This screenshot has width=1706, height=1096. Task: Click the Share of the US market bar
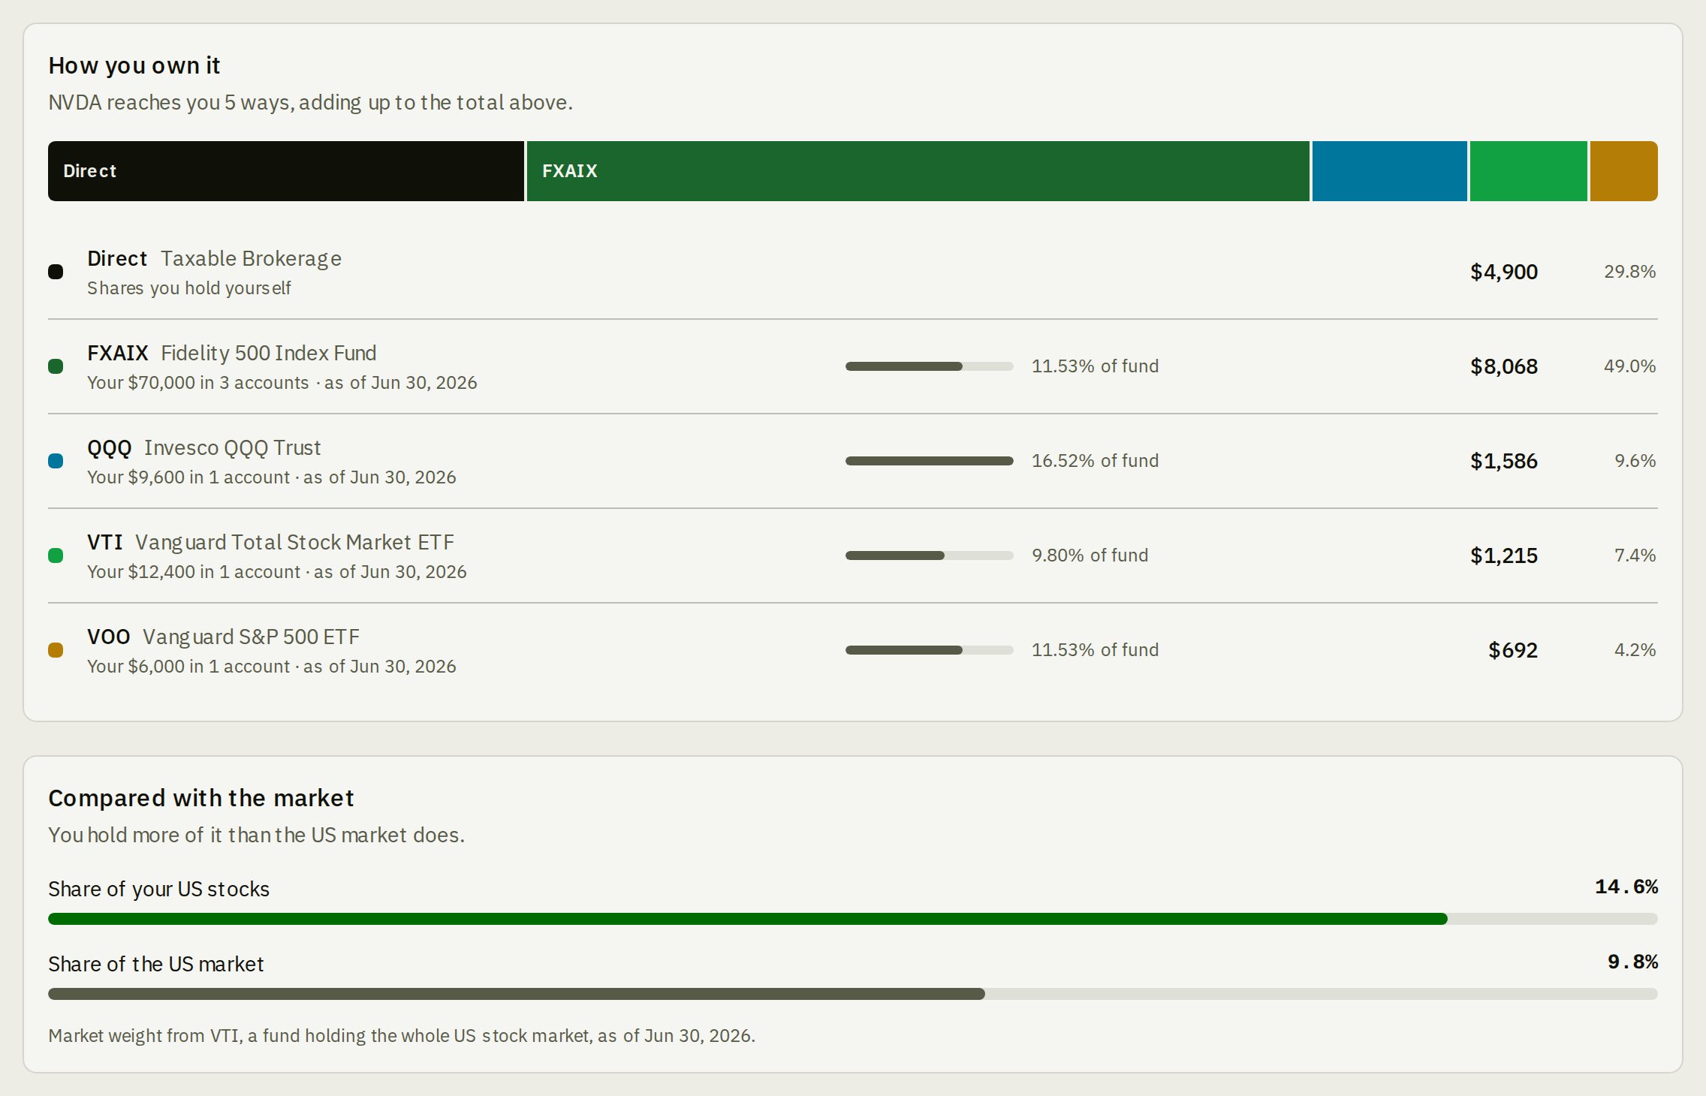[x=853, y=994]
